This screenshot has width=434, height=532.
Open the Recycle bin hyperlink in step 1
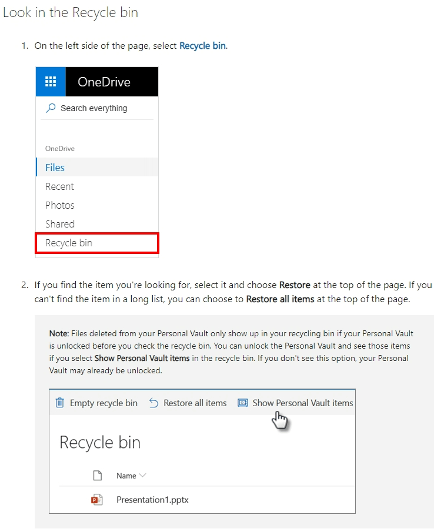coord(202,46)
